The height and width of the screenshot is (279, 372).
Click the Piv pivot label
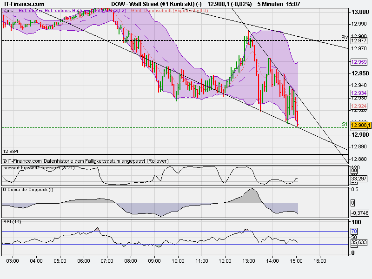345,37
